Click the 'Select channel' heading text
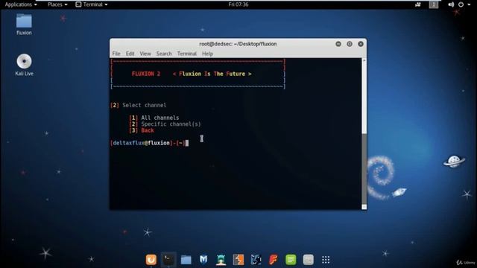 click(x=144, y=106)
